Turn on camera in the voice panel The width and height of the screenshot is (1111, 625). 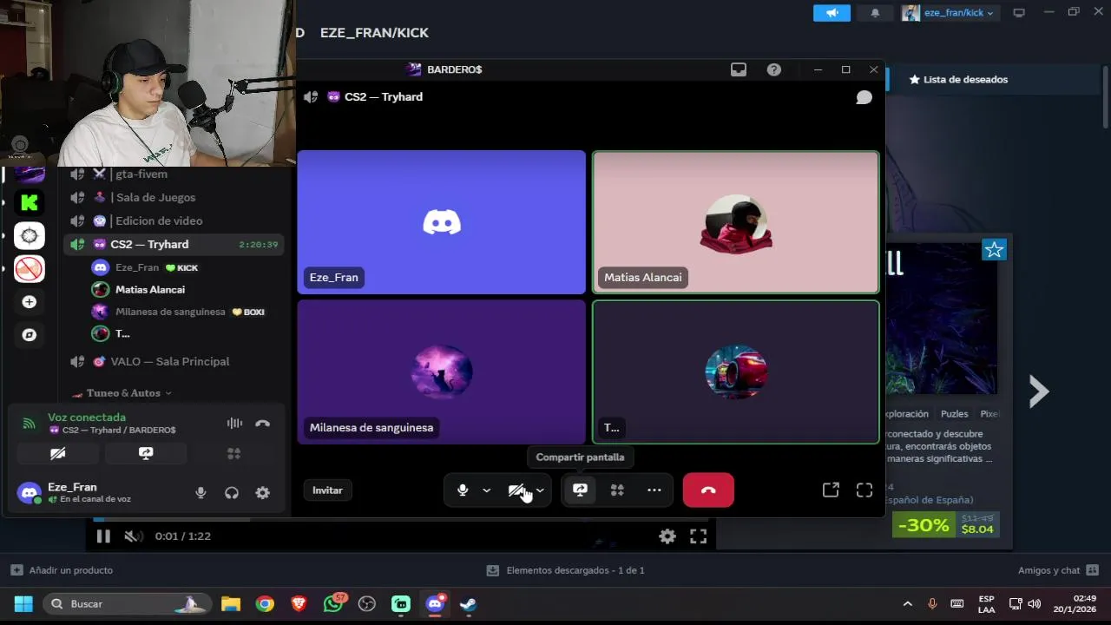point(58,453)
